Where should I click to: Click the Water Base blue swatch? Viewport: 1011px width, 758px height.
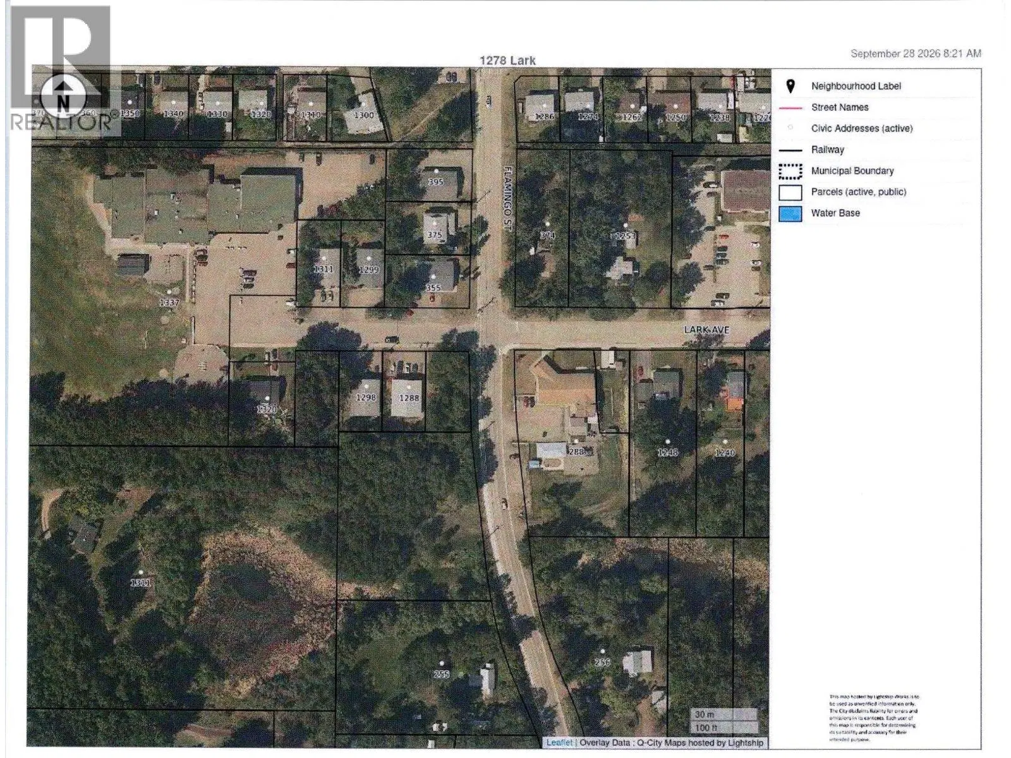(790, 214)
